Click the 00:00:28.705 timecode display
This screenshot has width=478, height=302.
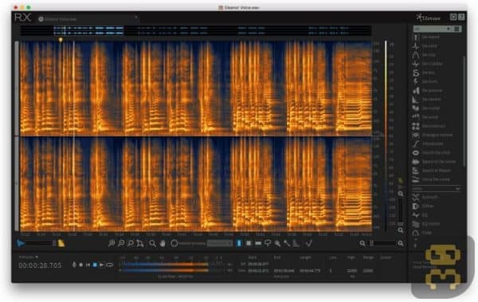click(40, 265)
